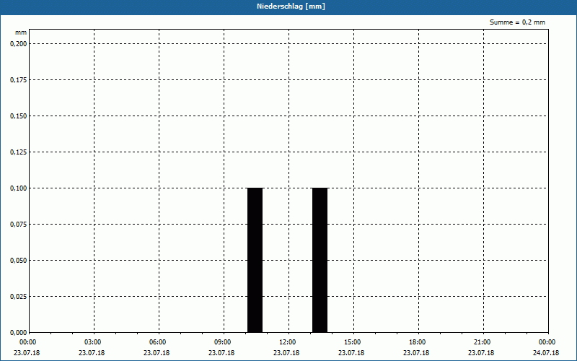The height and width of the screenshot is (361, 577).
Task: Click the 0,125 y-axis label
Action: 19,152
